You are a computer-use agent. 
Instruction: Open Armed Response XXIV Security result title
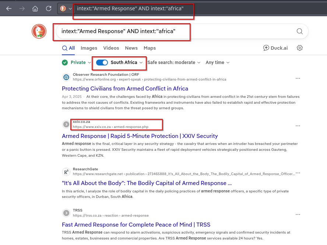pyautogui.click(x=140, y=136)
